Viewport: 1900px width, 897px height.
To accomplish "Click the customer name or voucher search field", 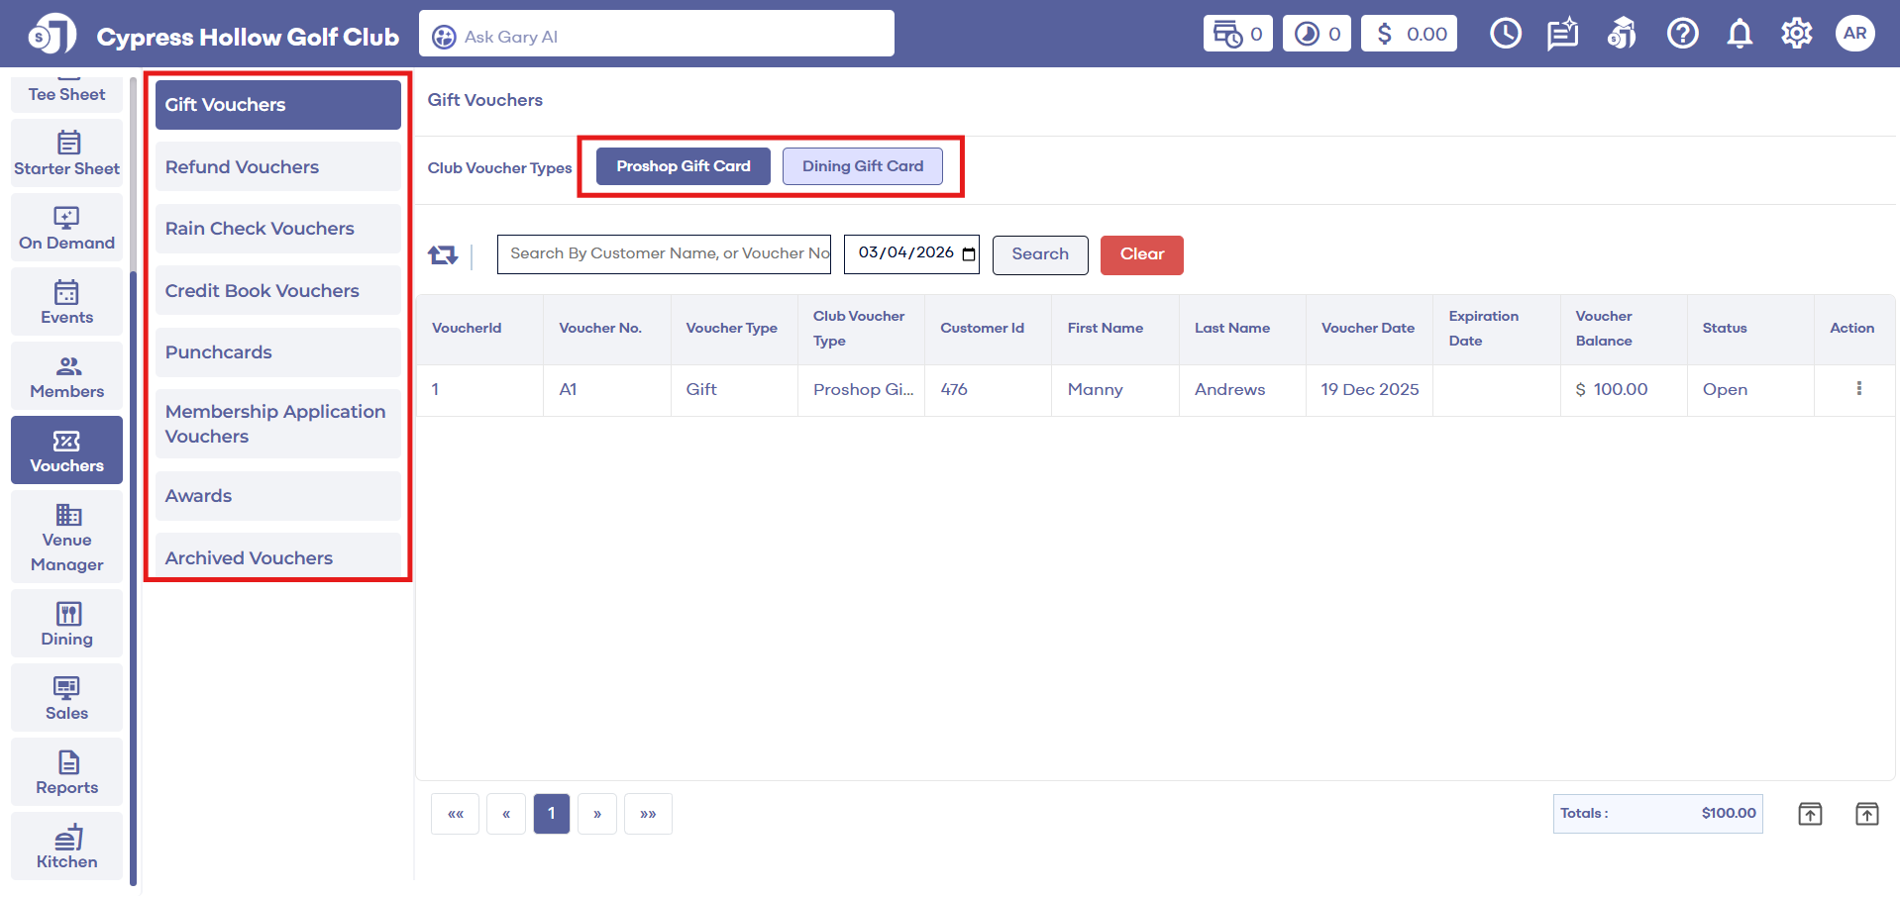I will pyautogui.click(x=664, y=254).
